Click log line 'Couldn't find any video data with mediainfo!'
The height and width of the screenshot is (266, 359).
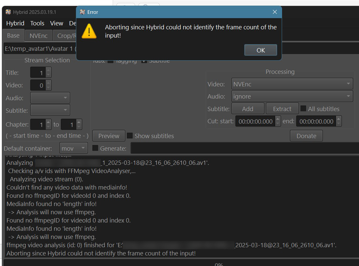click(x=67, y=187)
